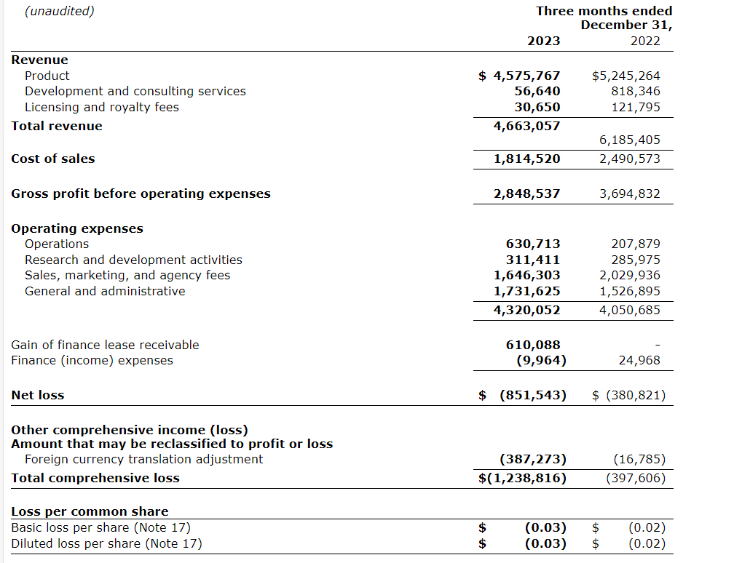Click 'Loss per common share' heading

[90, 512]
